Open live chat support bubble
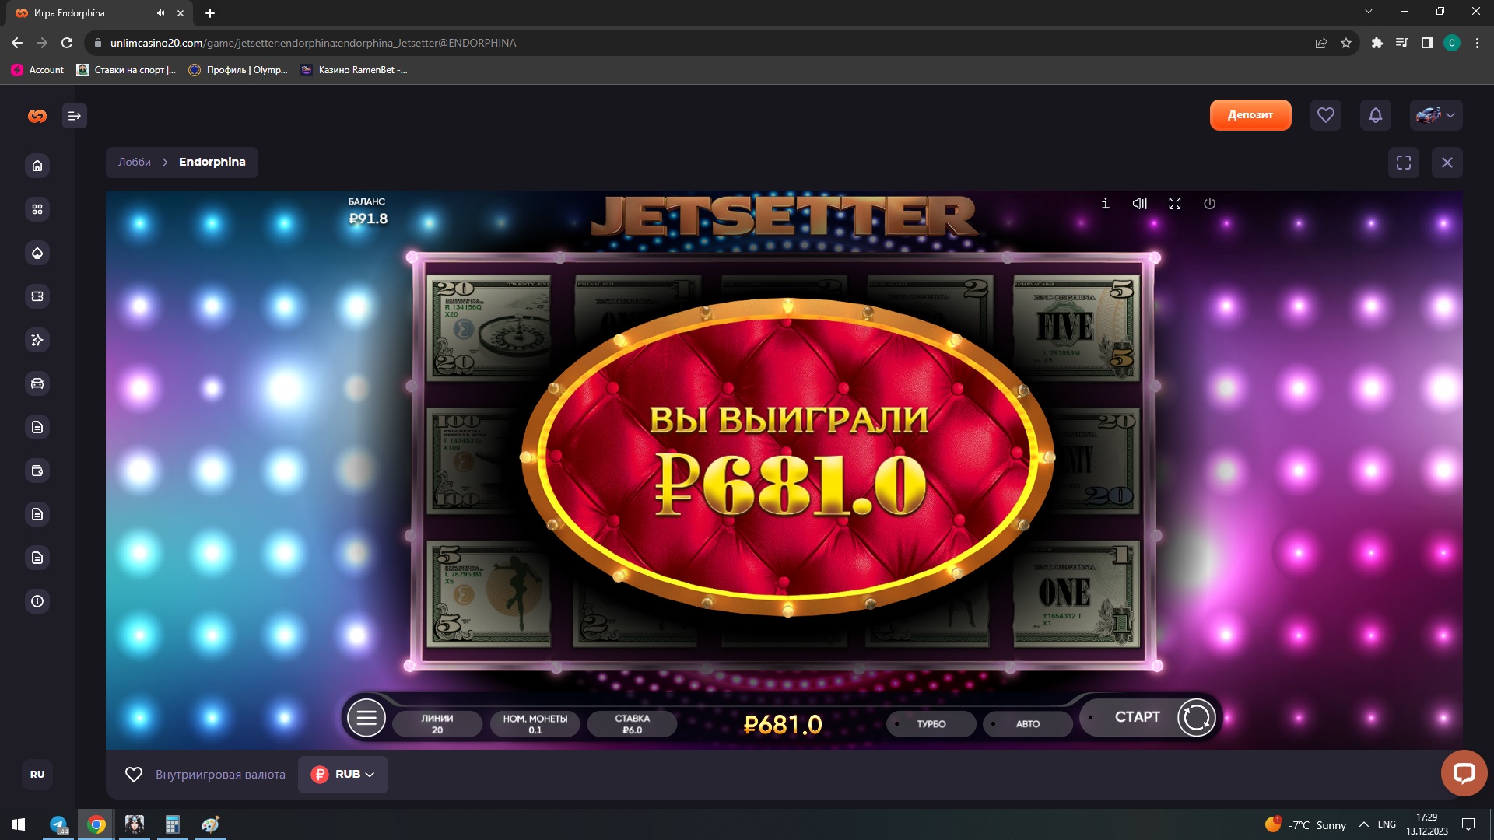Image resolution: width=1494 pixels, height=840 pixels. click(x=1463, y=772)
